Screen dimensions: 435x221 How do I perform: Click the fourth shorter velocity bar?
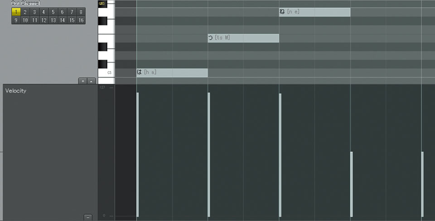352,184
